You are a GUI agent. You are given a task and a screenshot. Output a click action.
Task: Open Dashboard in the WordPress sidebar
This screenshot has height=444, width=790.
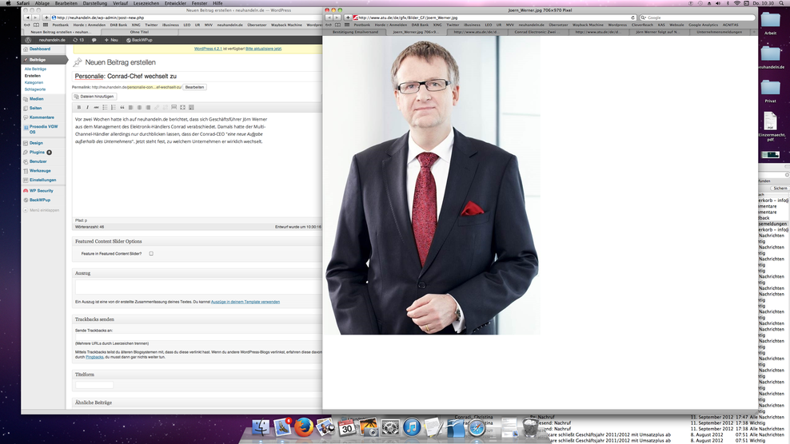pos(39,49)
